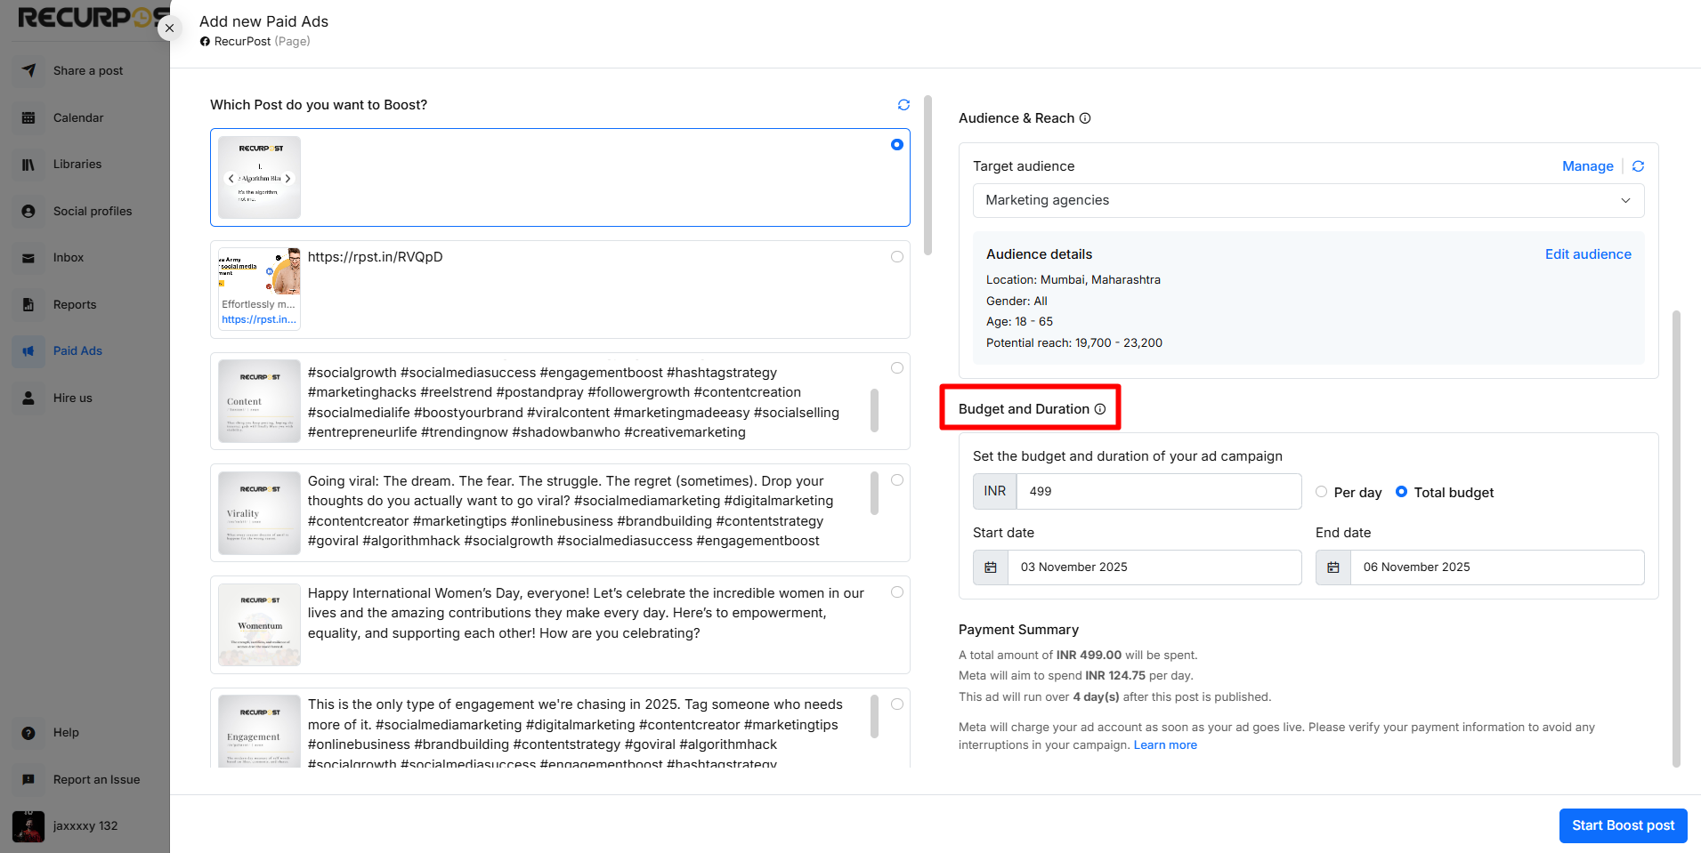Close the Add new Paid Ads panel
The width and height of the screenshot is (1701, 853).
point(169,28)
